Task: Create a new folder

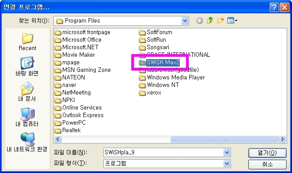Action: click(x=220, y=20)
